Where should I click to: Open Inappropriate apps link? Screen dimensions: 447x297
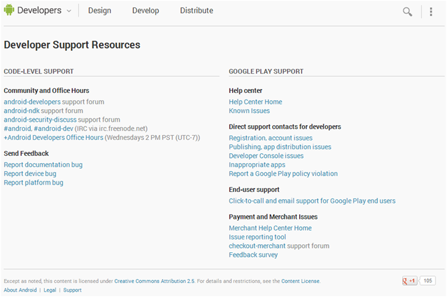[257, 165]
